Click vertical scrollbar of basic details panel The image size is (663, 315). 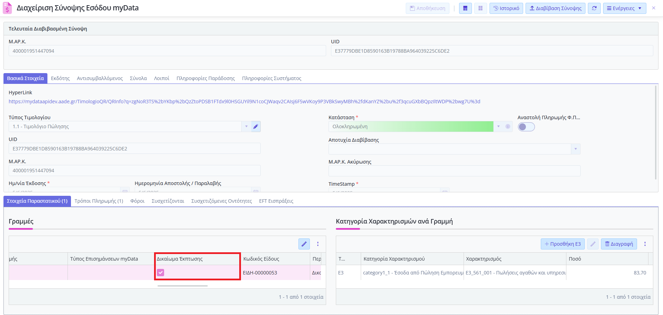(655, 132)
